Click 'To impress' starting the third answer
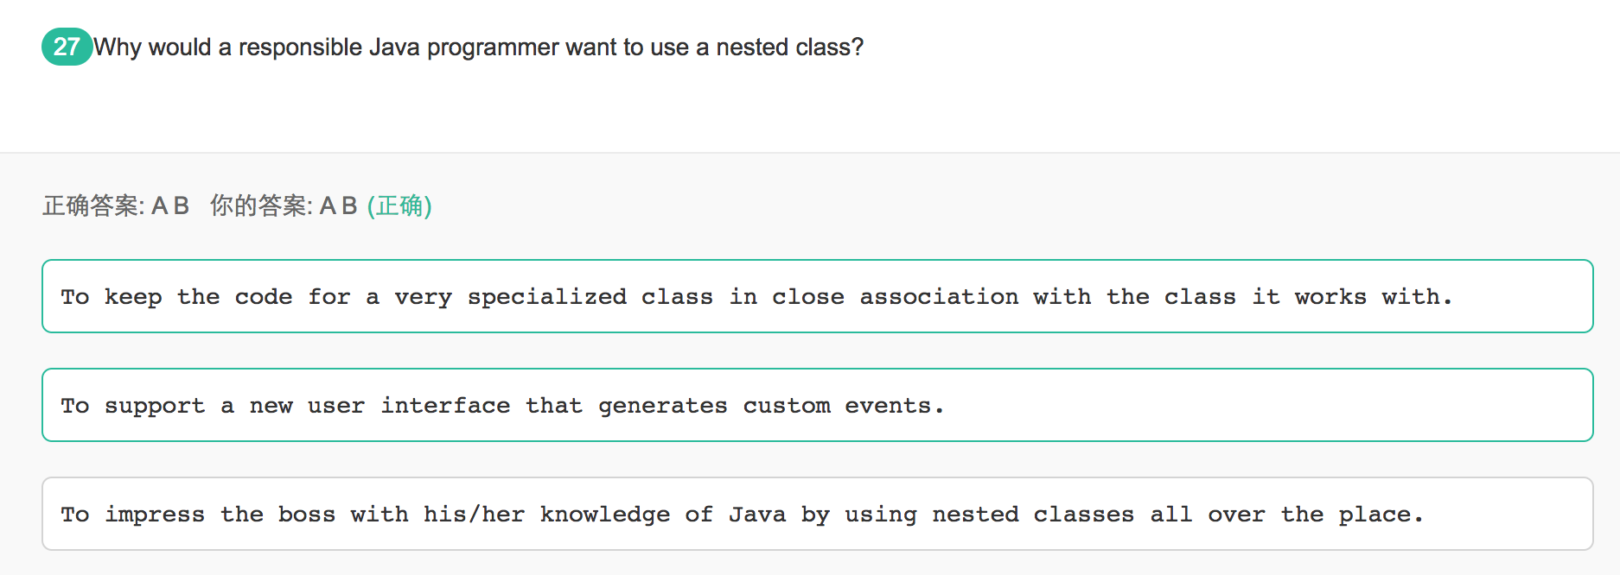This screenshot has height=575, width=1620. (x=132, y=515)
